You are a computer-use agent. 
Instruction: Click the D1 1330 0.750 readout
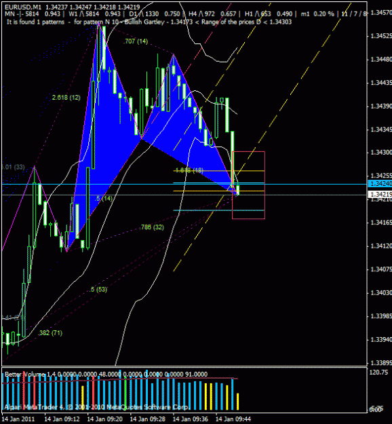[x=153, y=14]
